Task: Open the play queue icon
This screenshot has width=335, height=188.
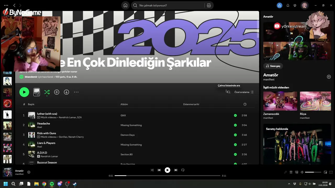Action: [x=291, y=172]
